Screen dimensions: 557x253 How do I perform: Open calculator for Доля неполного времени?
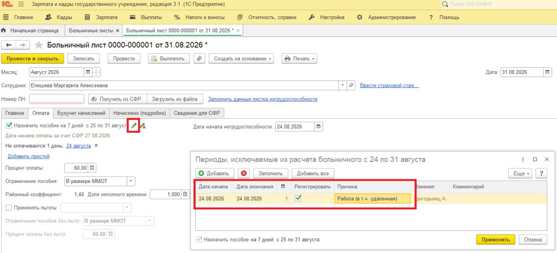coord(185,194)
